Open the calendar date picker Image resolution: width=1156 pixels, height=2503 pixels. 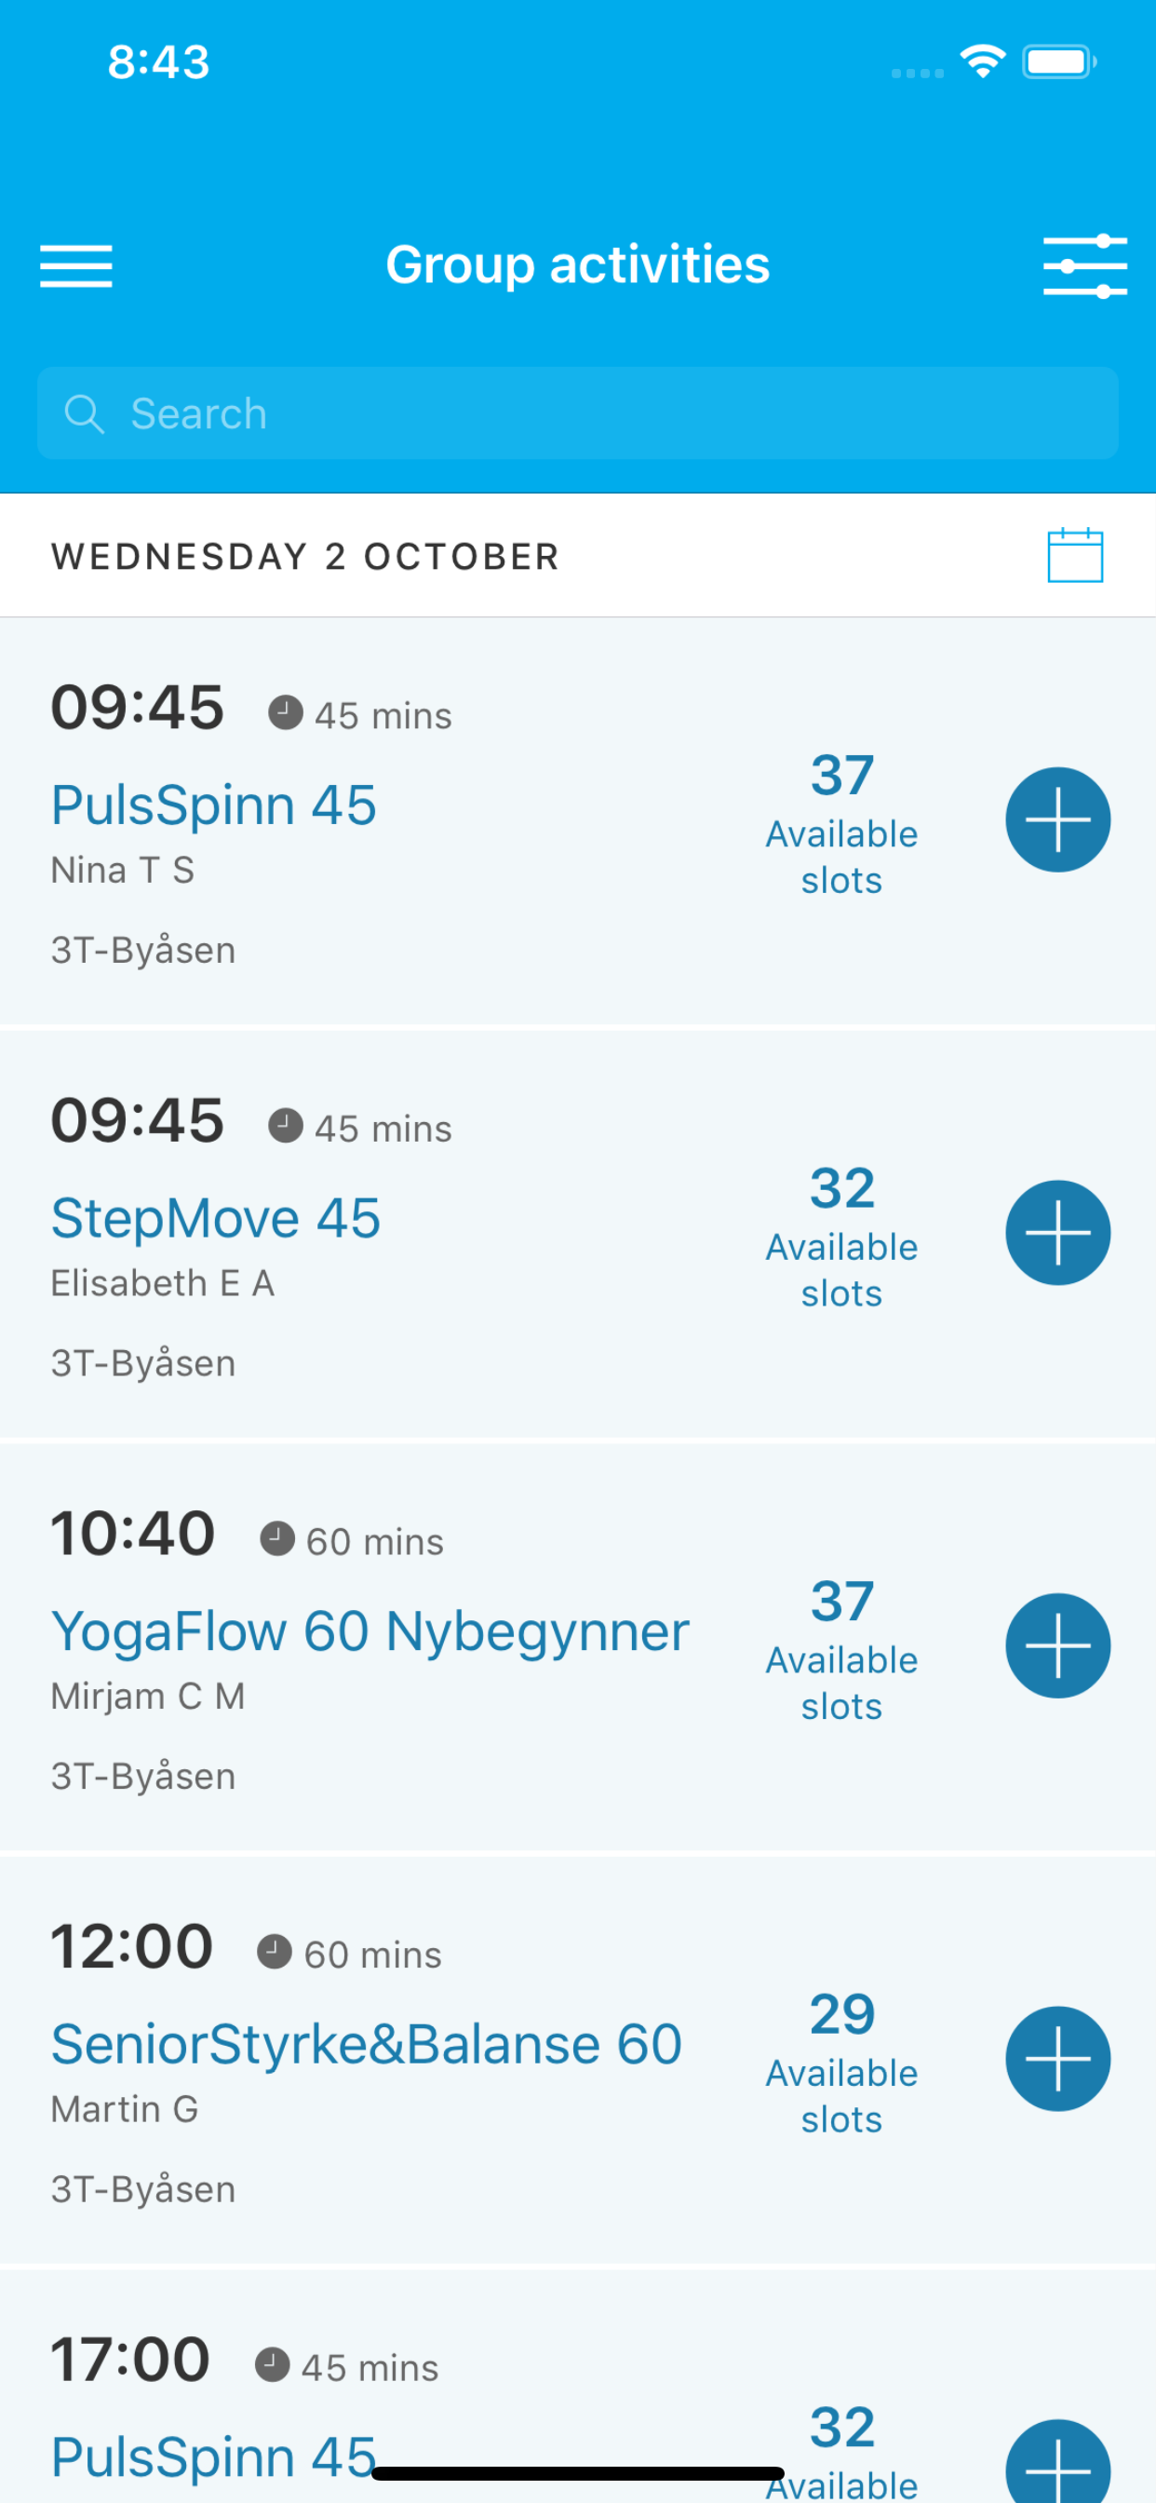[1074, 556]
